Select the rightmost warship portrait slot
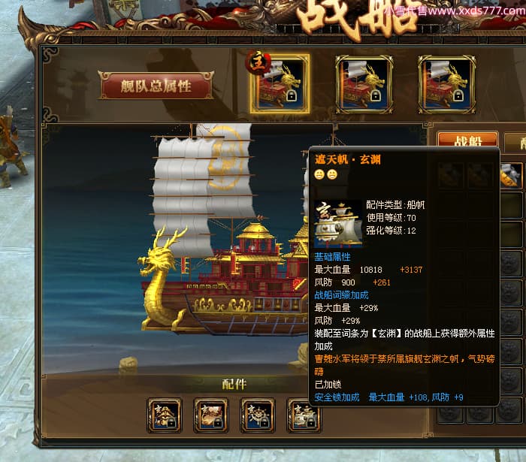This screenshot has width=526, height=462. (x=447, y=84)
